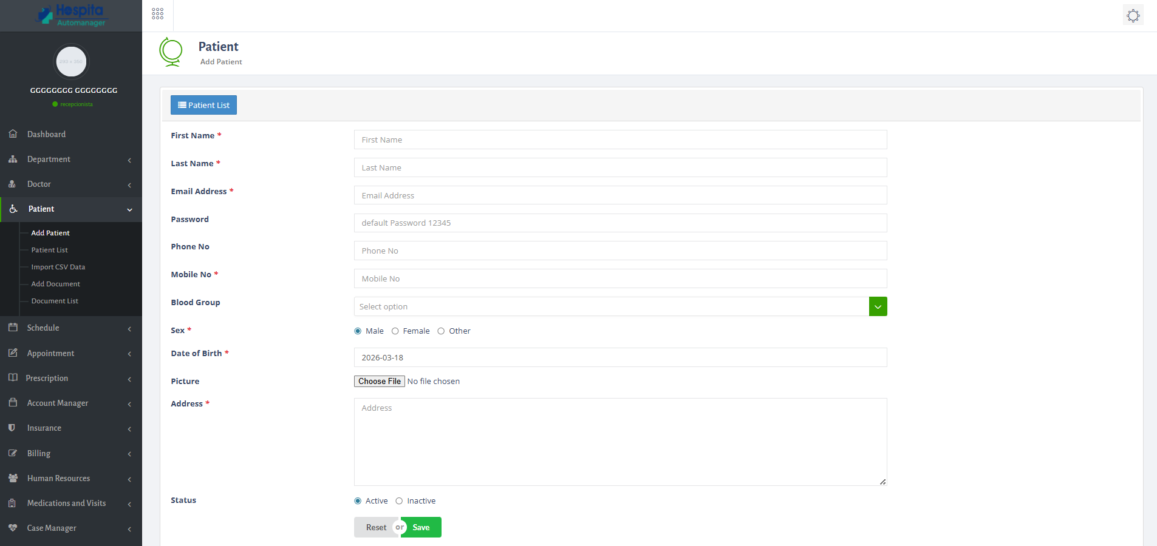Choose the Other sex option

click(x=442, y=331)
